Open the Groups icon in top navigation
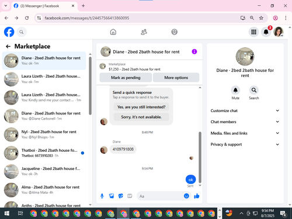The image size is (292, 219). click(174, 32)
